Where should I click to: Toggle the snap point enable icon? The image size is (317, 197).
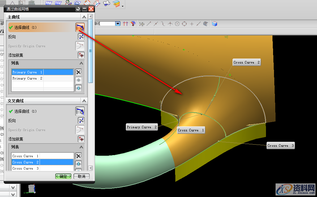[142, 24]
